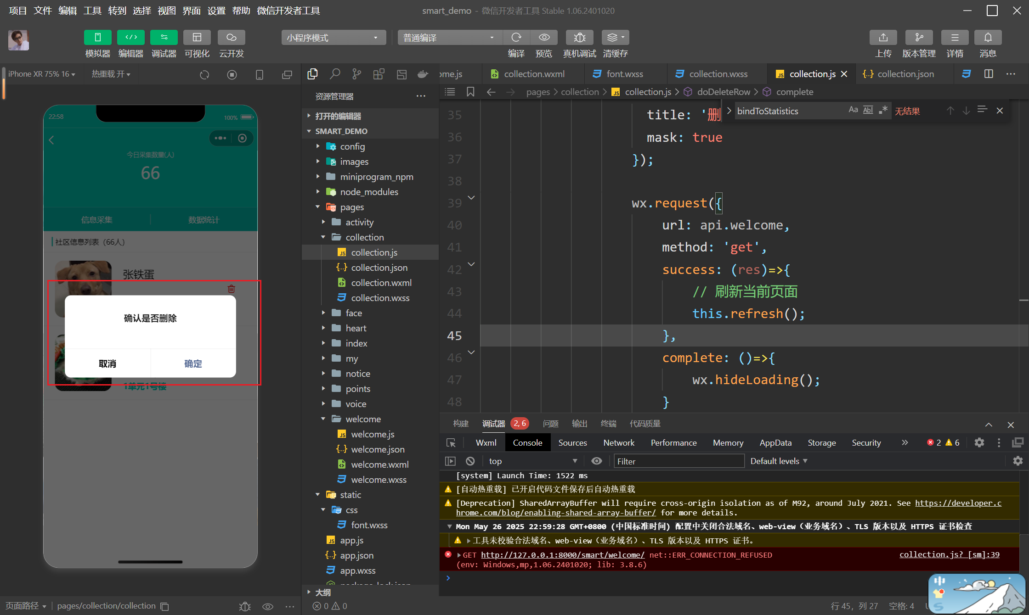The width and height of the screenshot is (1029, 615).
Task: Open version management (版本管理) icon
Action: click(x=919, y=38)
